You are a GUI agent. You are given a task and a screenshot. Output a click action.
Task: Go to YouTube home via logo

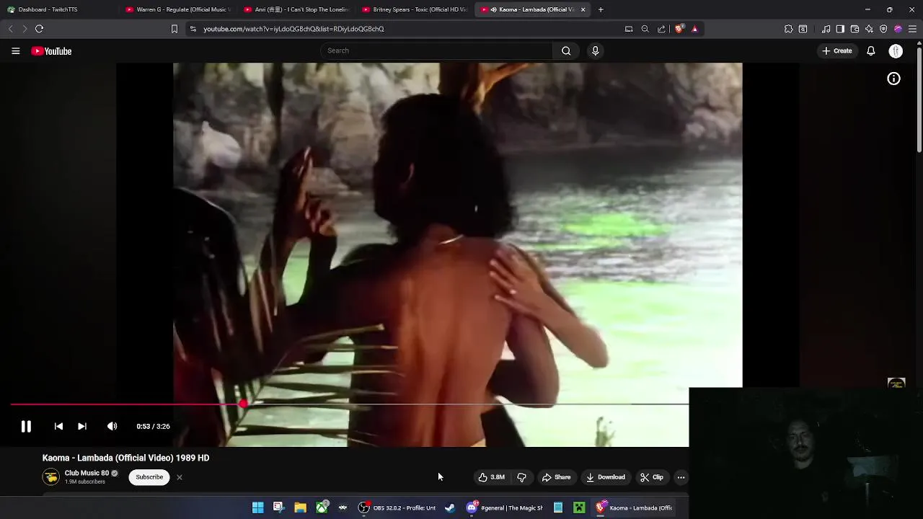point(51,51)
